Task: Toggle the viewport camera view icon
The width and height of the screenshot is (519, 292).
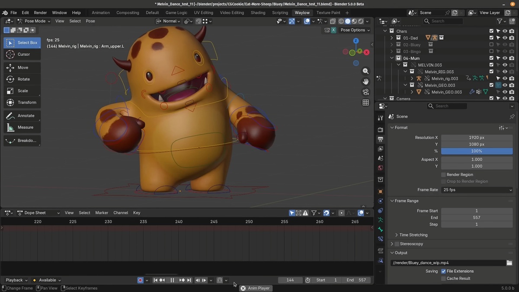Action: point(365,92)
